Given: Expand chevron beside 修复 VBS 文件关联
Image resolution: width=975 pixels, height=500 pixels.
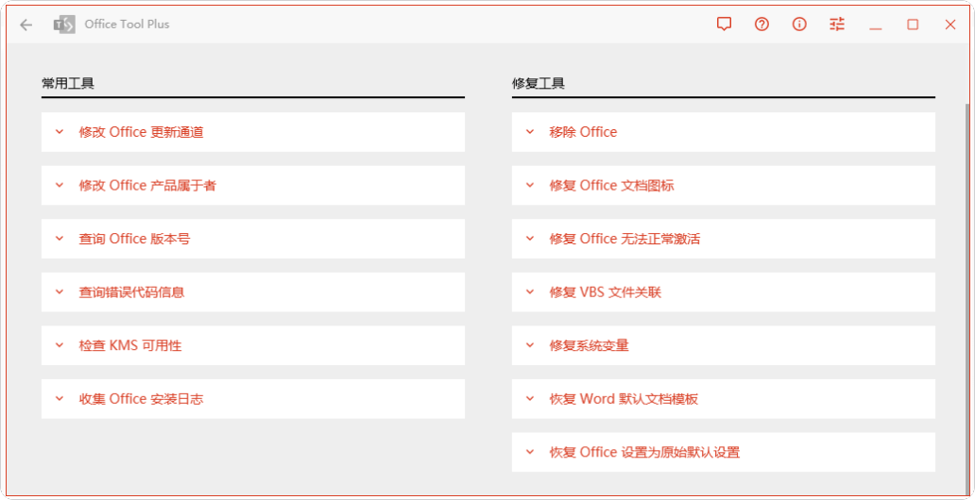Looking at the screenshot, I should click(x=530, y=292).
